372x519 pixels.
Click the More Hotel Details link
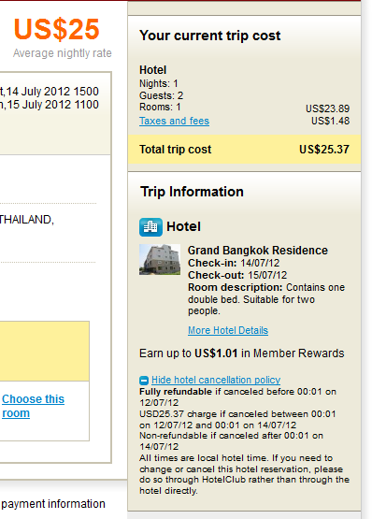(228, 330)
